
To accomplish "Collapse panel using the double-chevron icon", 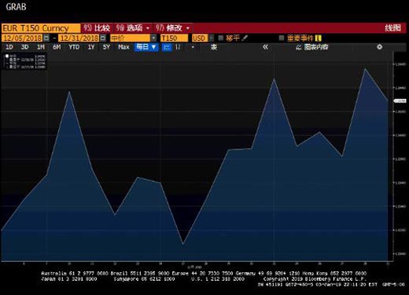I will coord(265,47).
